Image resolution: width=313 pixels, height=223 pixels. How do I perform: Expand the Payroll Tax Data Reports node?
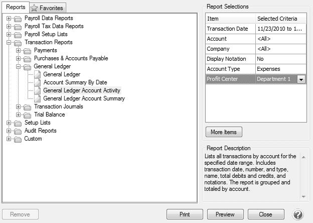click(x=9, y=26)
